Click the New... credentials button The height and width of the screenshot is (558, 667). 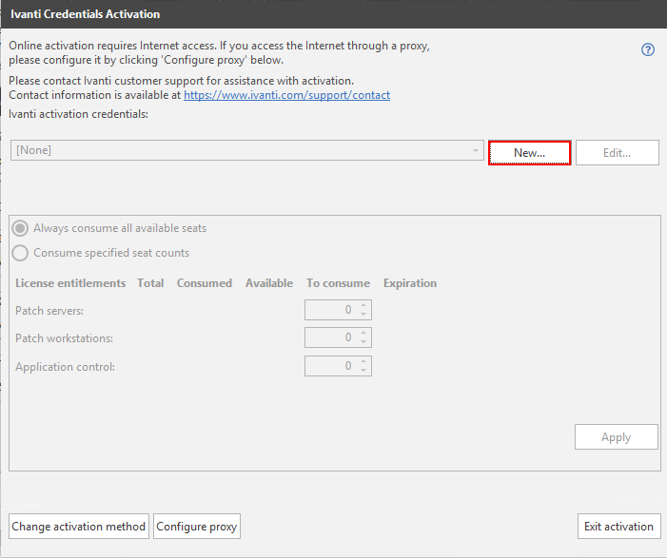[x=529, y=152]
